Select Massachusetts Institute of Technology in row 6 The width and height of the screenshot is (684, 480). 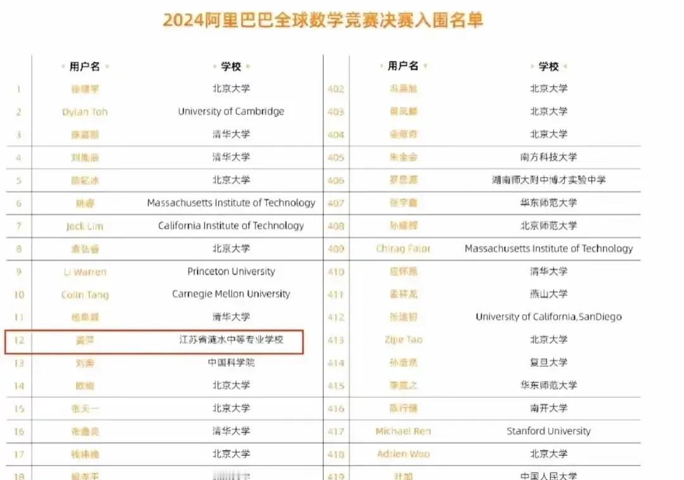231,203
